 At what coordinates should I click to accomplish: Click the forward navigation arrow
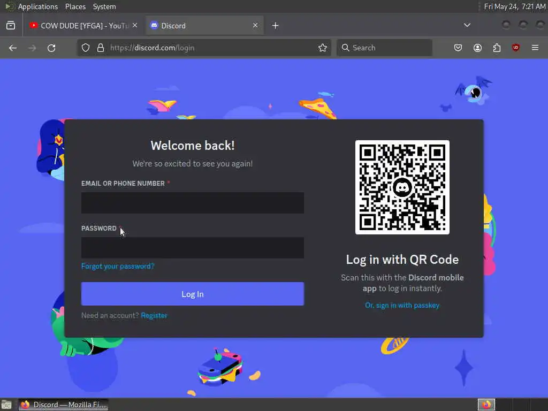coord(32,48)
